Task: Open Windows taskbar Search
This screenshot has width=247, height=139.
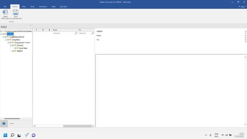Action: pyautogui.click(x=12, y=135)
